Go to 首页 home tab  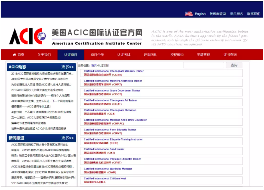coord(19,55)
